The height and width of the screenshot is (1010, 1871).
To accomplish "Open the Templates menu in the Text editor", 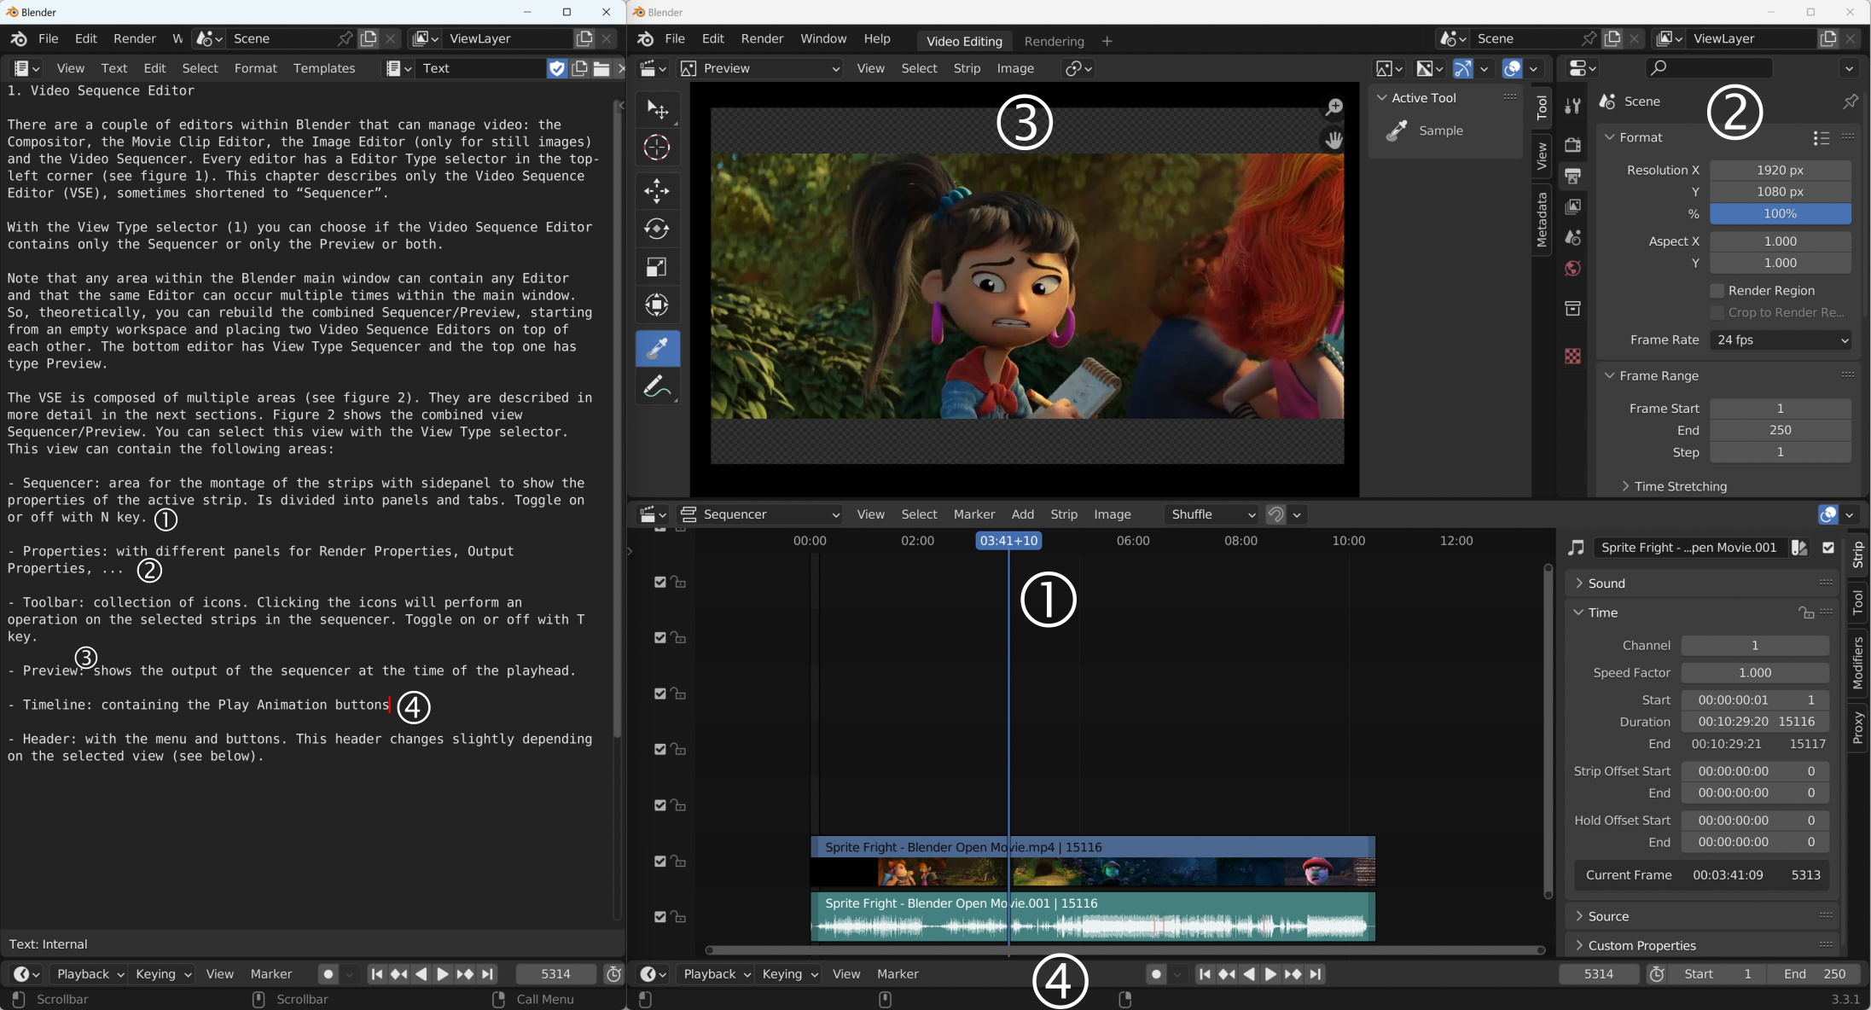I will click(323, 68).
